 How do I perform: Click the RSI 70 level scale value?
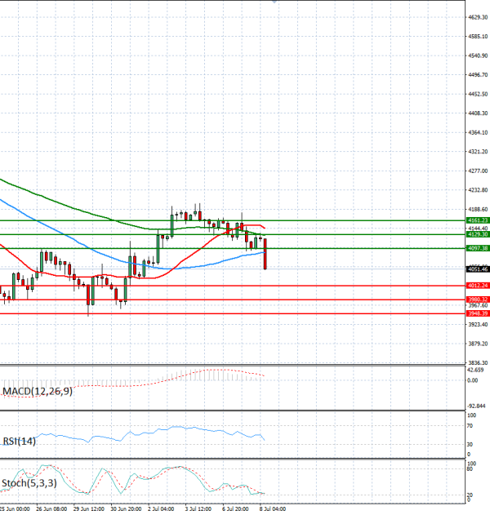[x=470, y=426]
